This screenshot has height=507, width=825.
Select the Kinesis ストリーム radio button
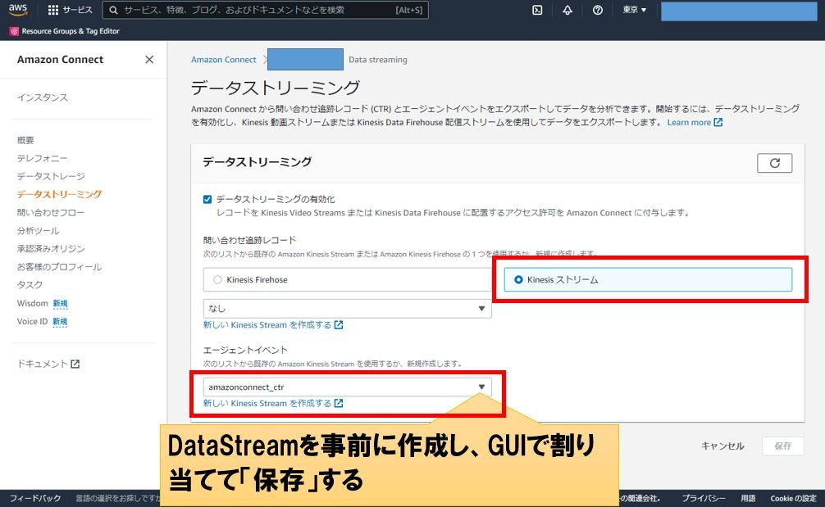[x=518, y=278]
